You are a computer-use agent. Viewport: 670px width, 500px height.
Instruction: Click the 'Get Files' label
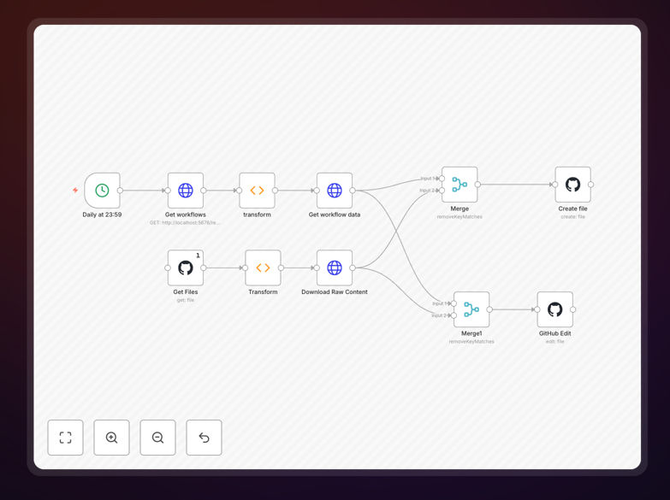point(186,292)
